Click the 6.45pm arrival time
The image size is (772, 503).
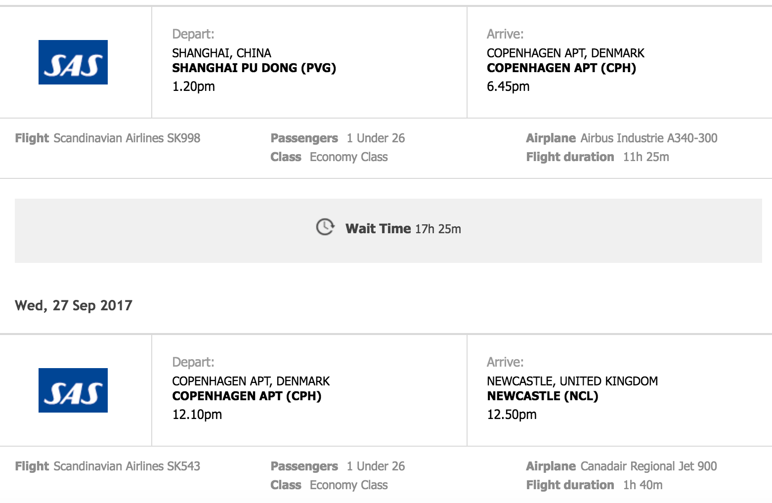click(508, 86)
